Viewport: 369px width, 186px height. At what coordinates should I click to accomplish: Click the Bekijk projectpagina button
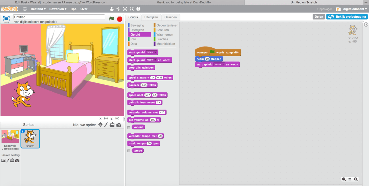[347, 17]
